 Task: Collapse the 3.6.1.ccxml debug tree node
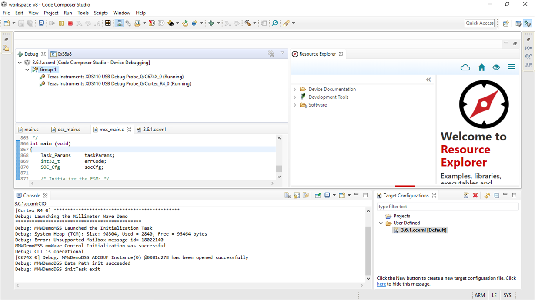pyautogui.click(x=20, y=63)
